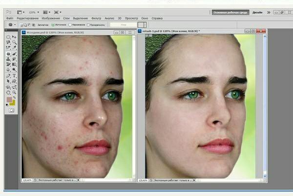Viewport: 293px width, 196px height.
Task: Select the Pen tool in toolbox
Action: (9, 75)
